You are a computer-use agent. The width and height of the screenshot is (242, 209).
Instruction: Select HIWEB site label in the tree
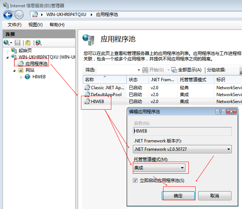39,76
